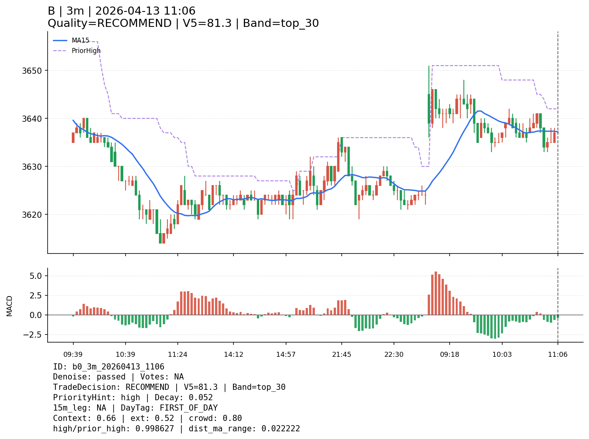Screen dimensions: 589x439
Task: Select the 21:45 time axis label
Action: tap(341, 355)
